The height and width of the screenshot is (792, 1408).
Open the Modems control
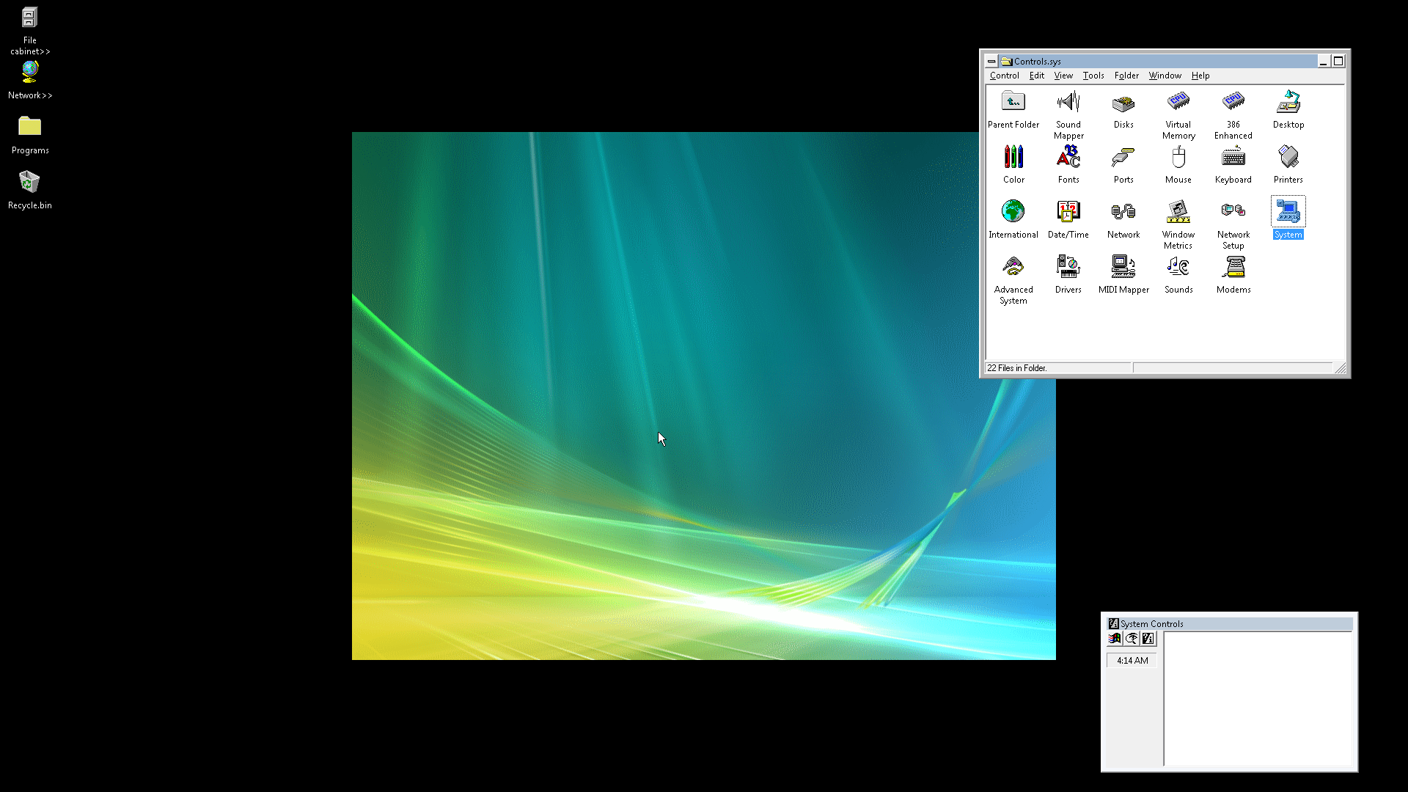(x=1233, y=266)
